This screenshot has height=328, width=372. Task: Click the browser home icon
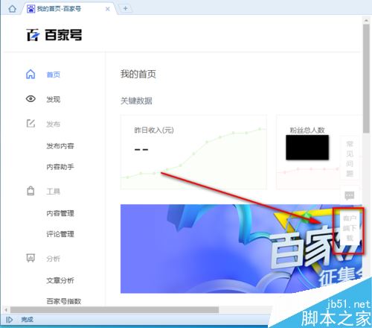click(12, 9)
